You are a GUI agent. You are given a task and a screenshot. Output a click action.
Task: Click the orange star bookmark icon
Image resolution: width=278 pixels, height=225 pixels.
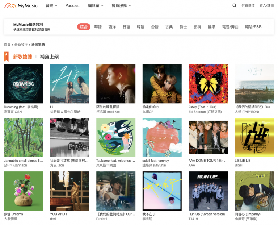6,57
